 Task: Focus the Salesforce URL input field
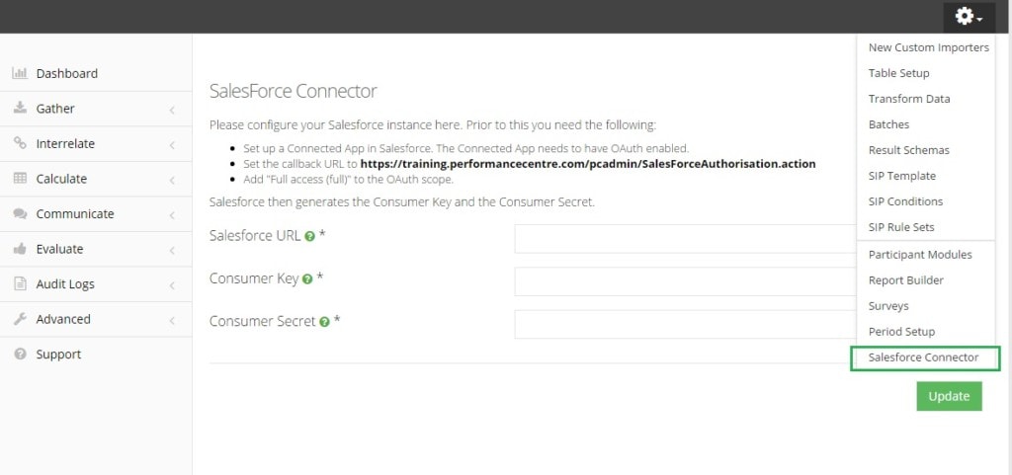(x=686, y=238)
